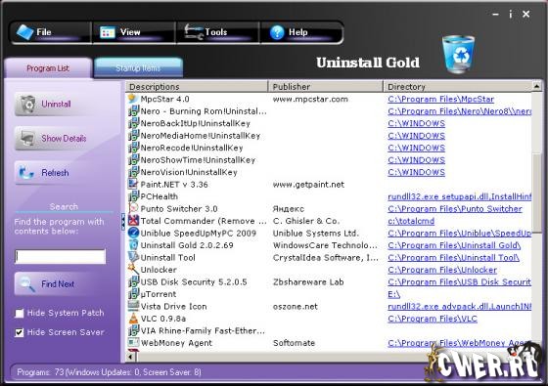Image resolution: width=548 pixels, height=386 pixels.
Task: Collapse the left sidebar with splitter arrow
Action: tap(122, 221)
